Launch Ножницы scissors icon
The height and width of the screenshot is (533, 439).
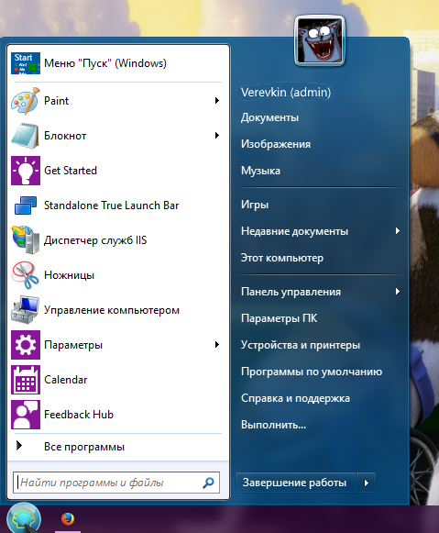(x=26, y=275)
